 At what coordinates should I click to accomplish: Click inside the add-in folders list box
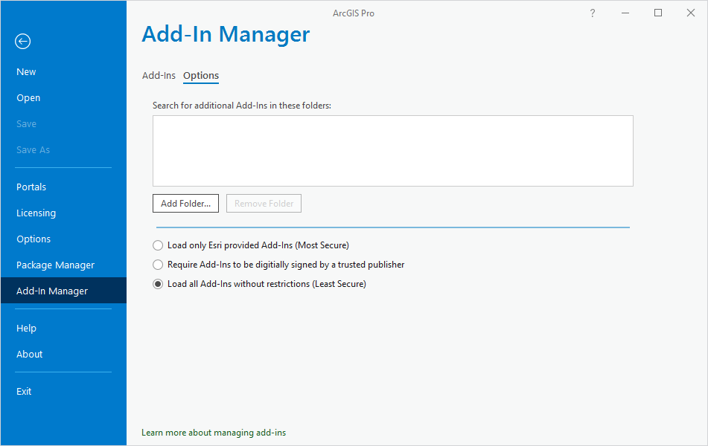[392, 150]
